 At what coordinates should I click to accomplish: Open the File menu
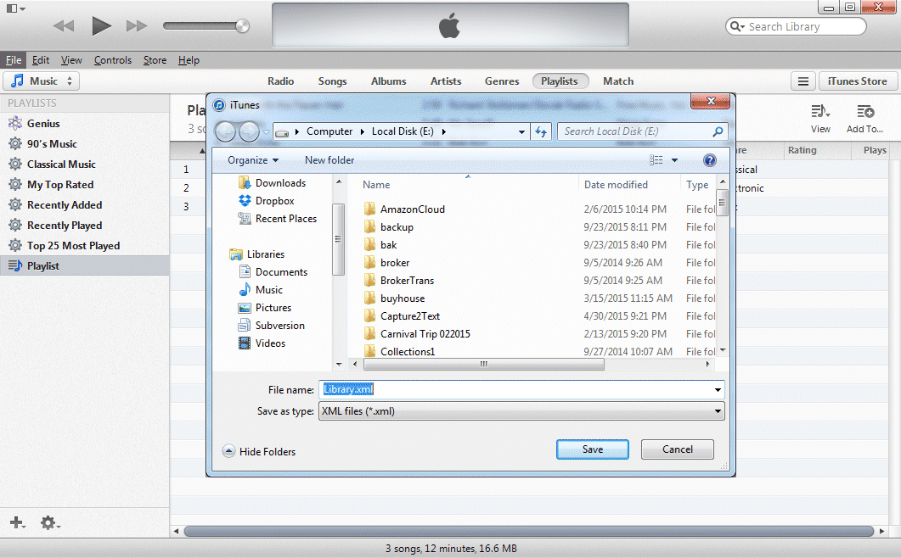coord(14,59)
